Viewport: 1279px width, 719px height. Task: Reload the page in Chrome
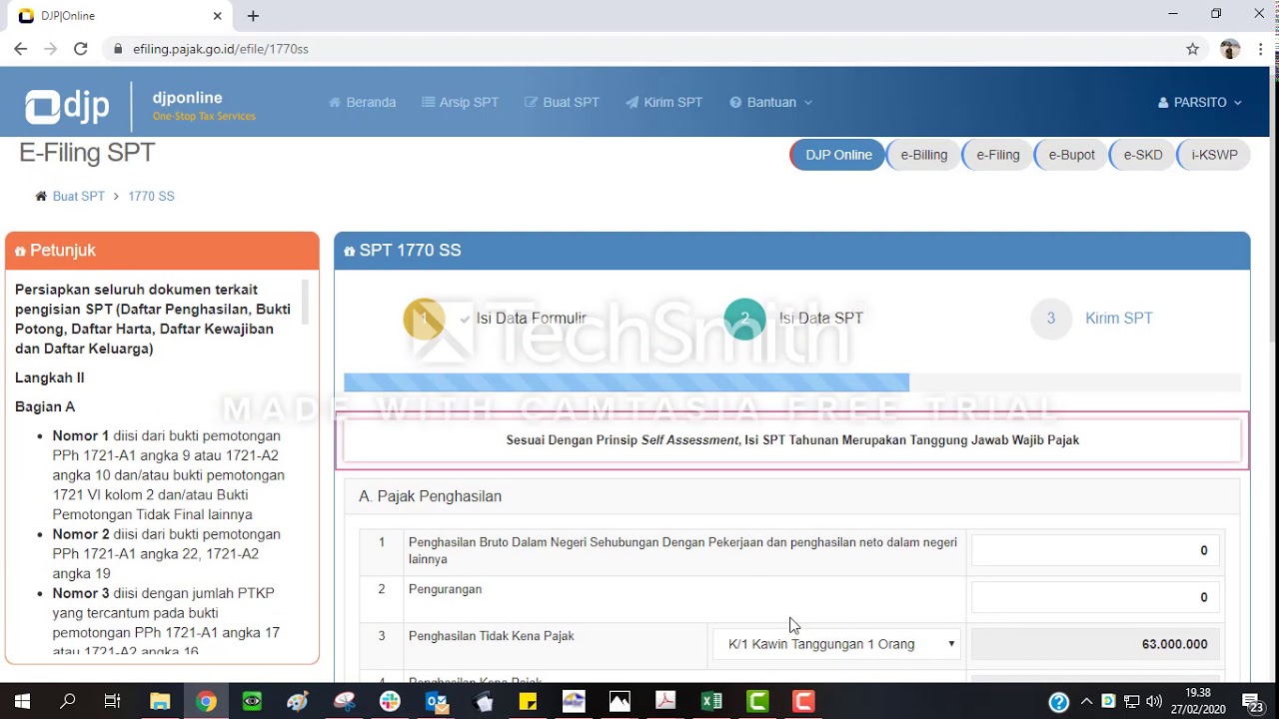coord(81,49)
